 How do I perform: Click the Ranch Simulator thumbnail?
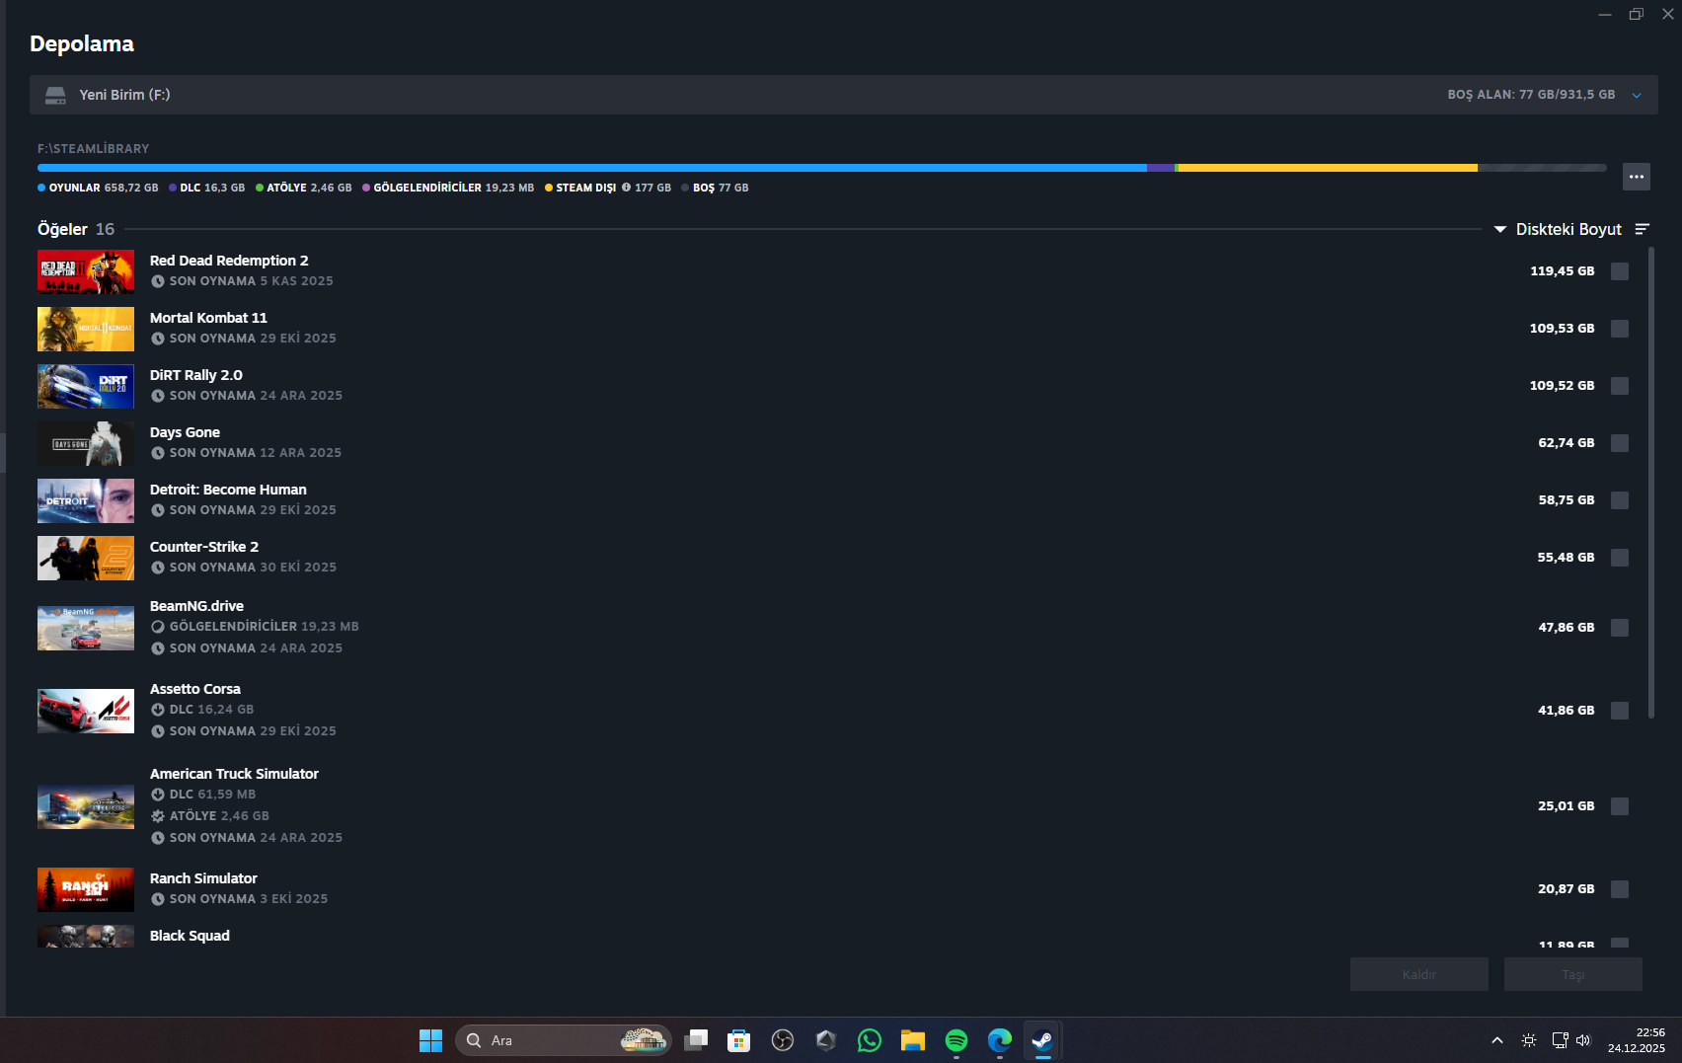(x=86, y=889)
